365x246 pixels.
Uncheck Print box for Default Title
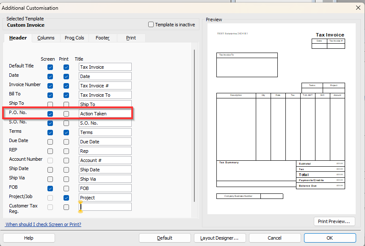66,67
